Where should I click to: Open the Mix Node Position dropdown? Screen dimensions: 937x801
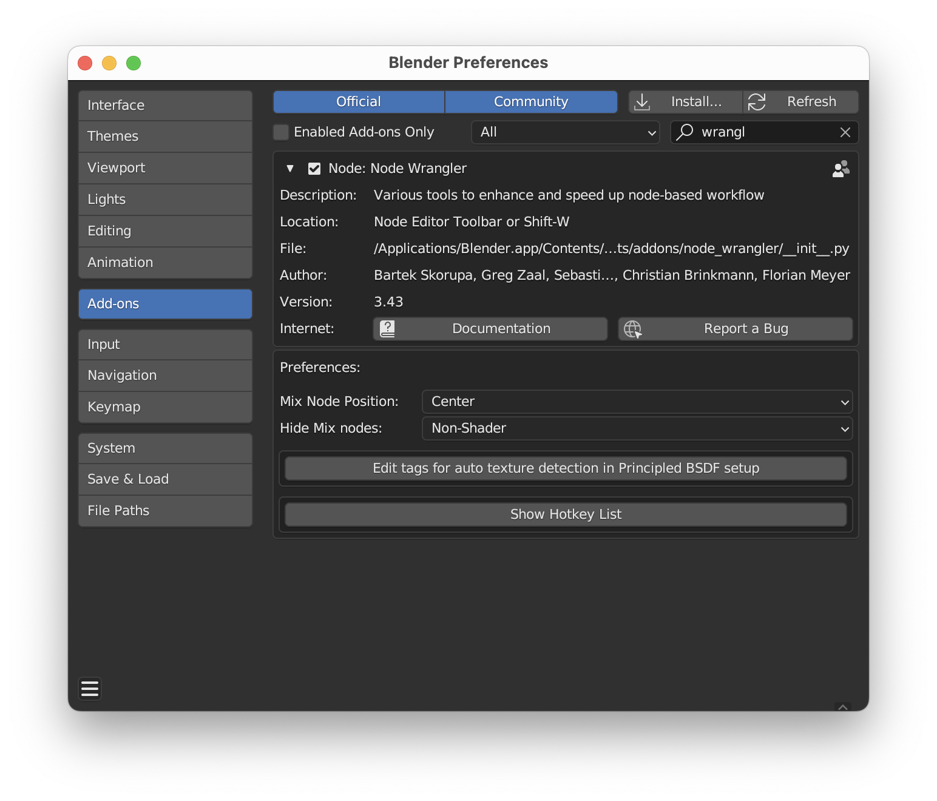click(637, 402)
